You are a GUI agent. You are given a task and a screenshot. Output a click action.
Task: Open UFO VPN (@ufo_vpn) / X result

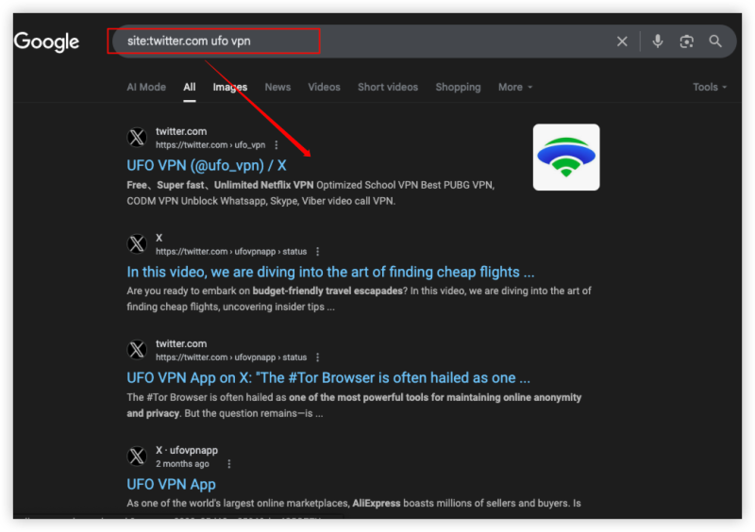[x=207, y=166]
